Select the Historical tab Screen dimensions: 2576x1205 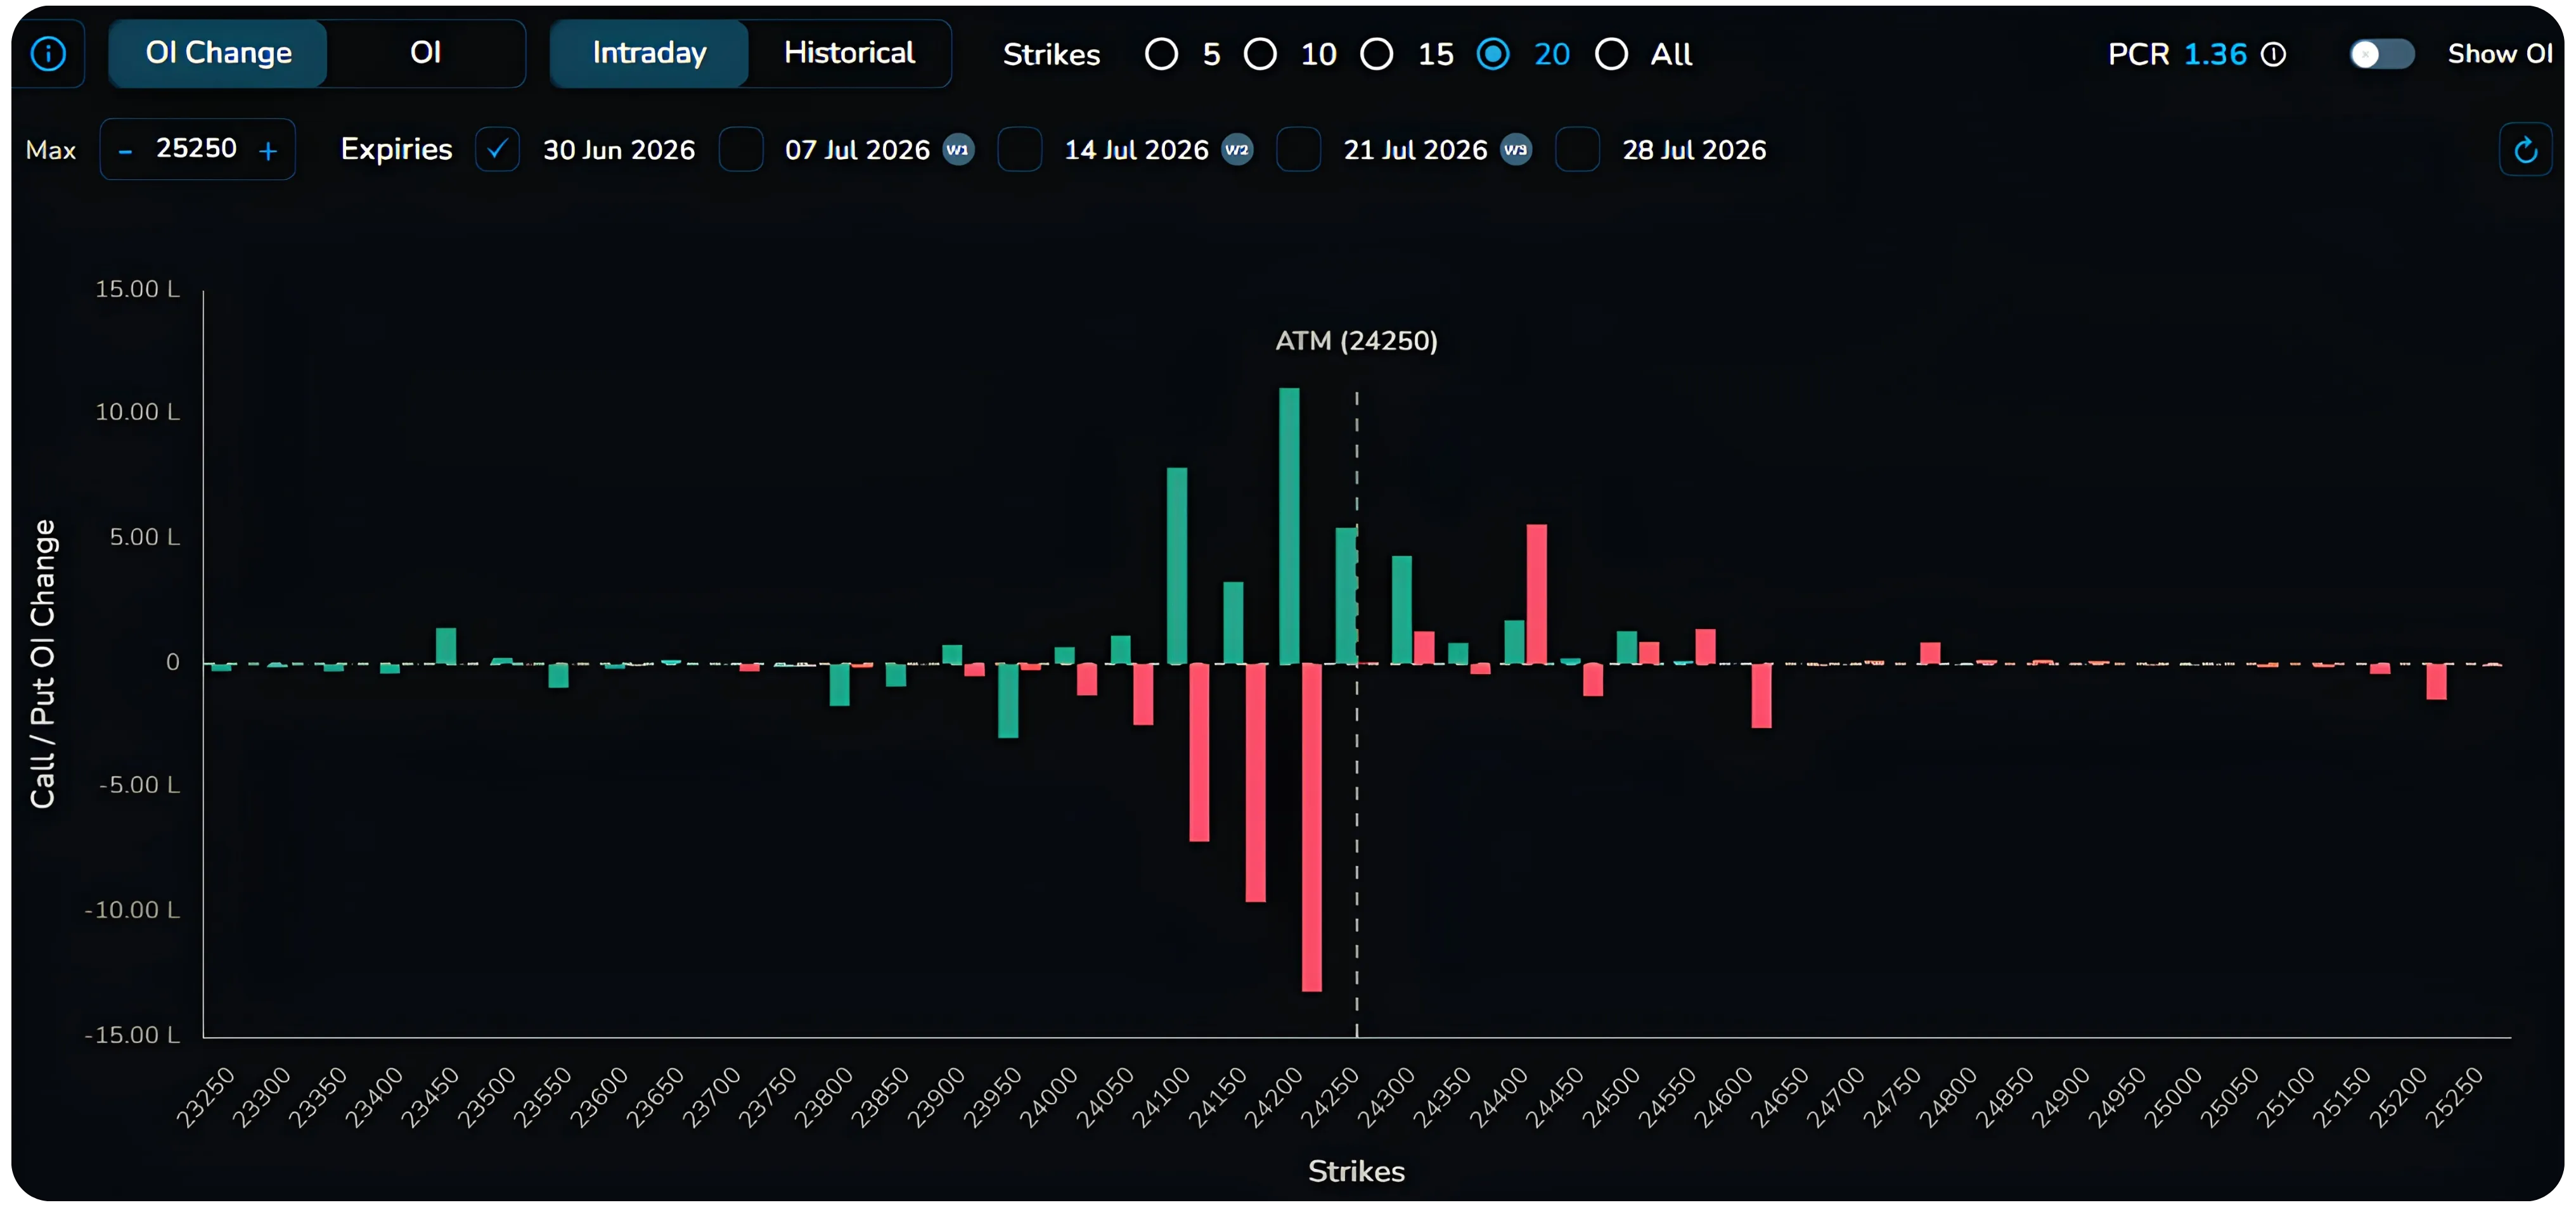[x=849, y=53]
